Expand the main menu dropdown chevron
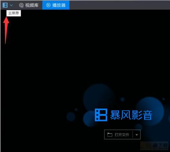 coord(11,5)
